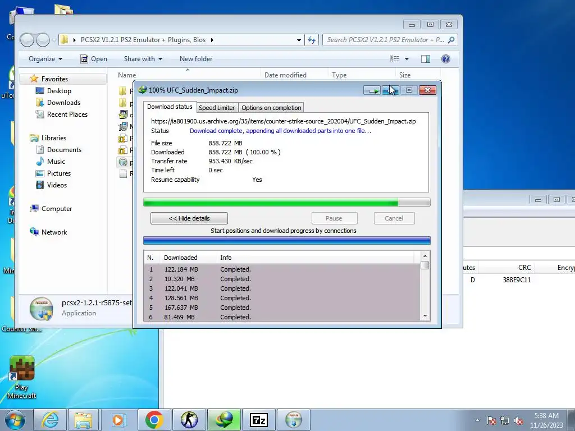The height and width of the screenshot is (431, 575).
Task: Click pcsx2 setup application icon in details pane
Action: (42, 309)
